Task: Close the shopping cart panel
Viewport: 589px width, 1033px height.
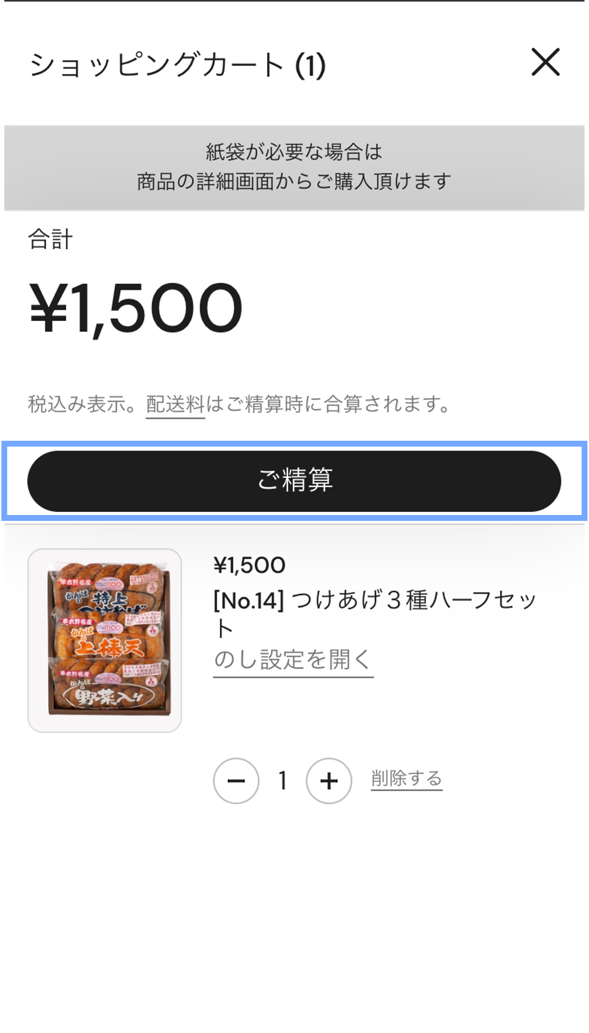Action: point(545,62)
